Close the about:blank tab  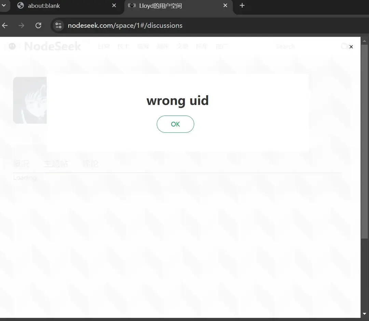coord(114,5)
